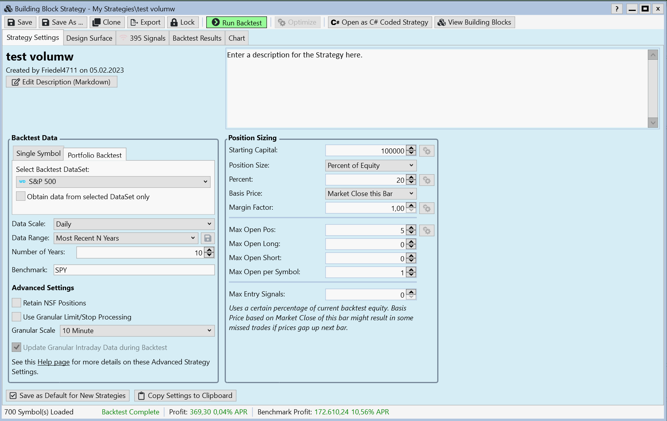Click the Benchmark SPY input field
This screenshot has width=667, height=421.
(134, 270)
